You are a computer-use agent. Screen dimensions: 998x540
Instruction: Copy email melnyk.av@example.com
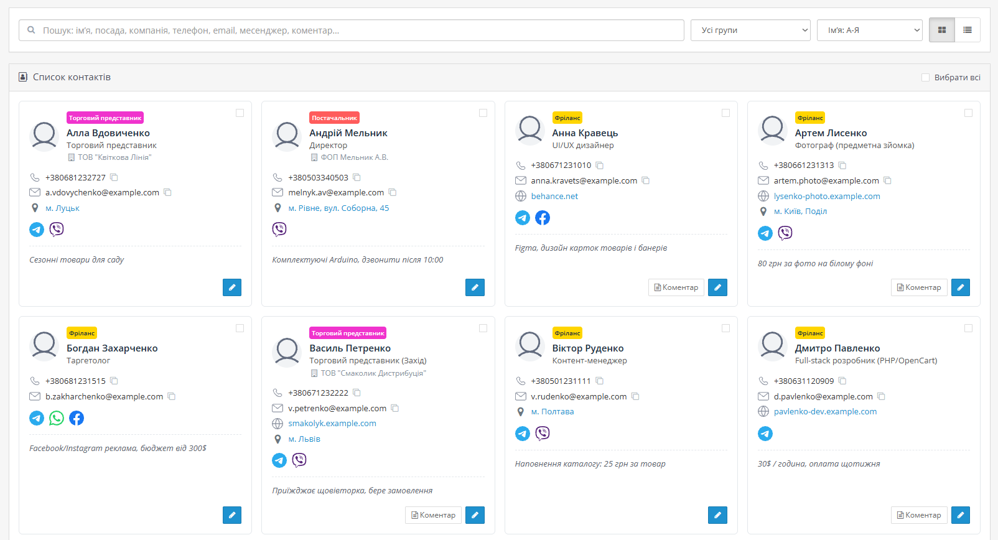pos(393,192)
